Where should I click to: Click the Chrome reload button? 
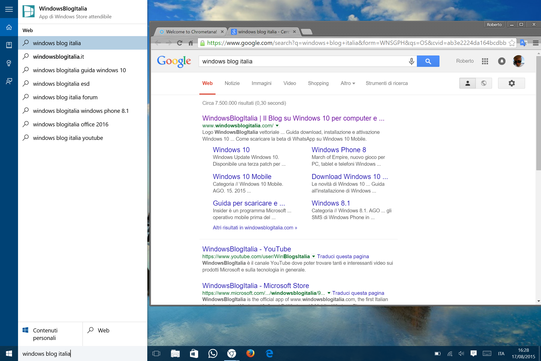180,43
